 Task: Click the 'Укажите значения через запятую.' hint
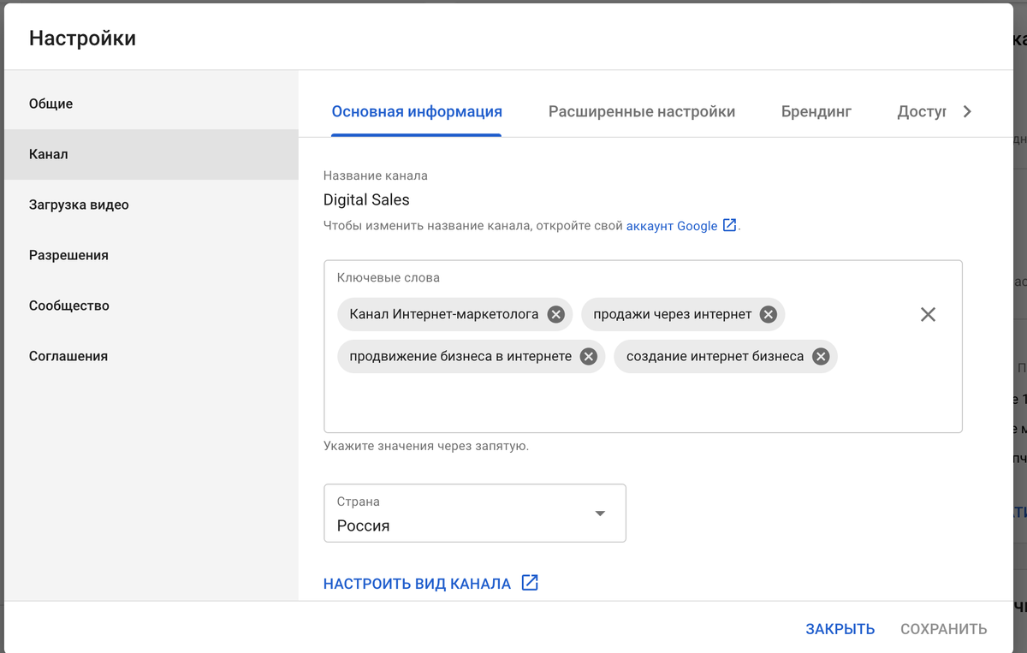[426, 446]
